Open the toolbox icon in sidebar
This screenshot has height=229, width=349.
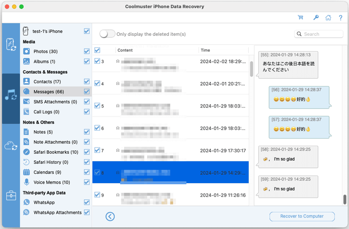[11, 196]
